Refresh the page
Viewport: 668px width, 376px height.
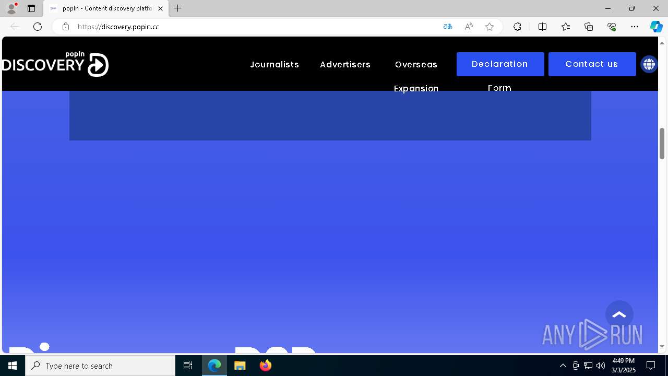point(38,27)
